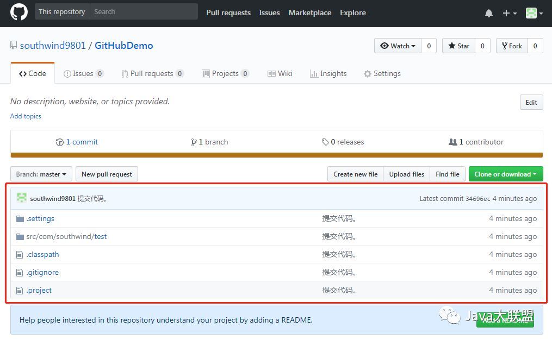Switch to the repository Pull requests tab
Image resolution: width=552 pixels, height=340 pixels.
click(152, 73)
